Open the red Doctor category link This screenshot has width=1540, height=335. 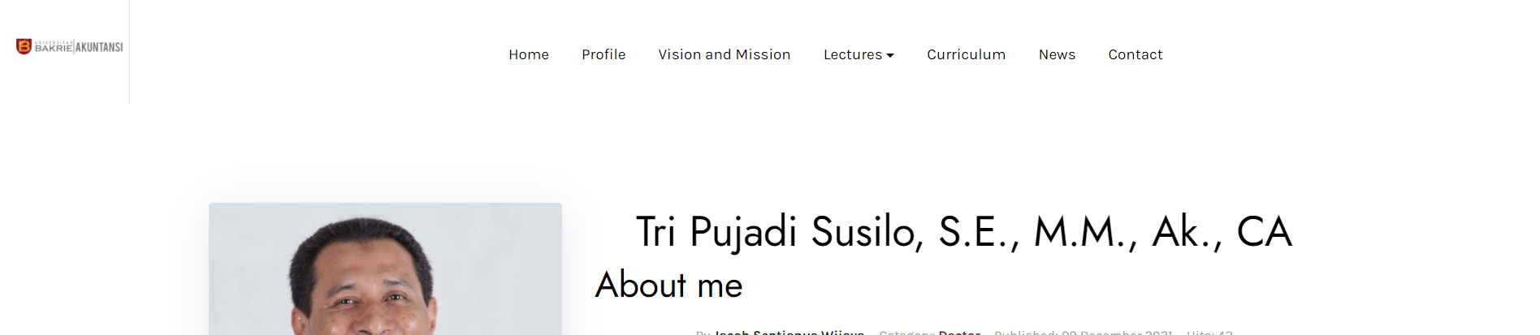coord(959,332)
